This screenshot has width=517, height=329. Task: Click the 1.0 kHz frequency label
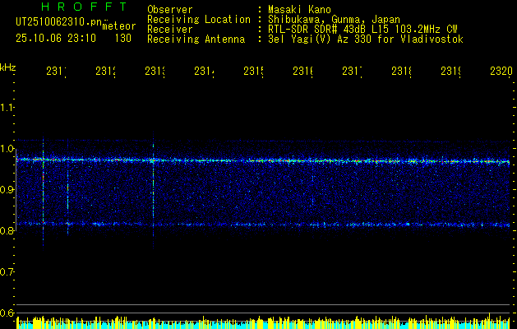pos(7,149)
